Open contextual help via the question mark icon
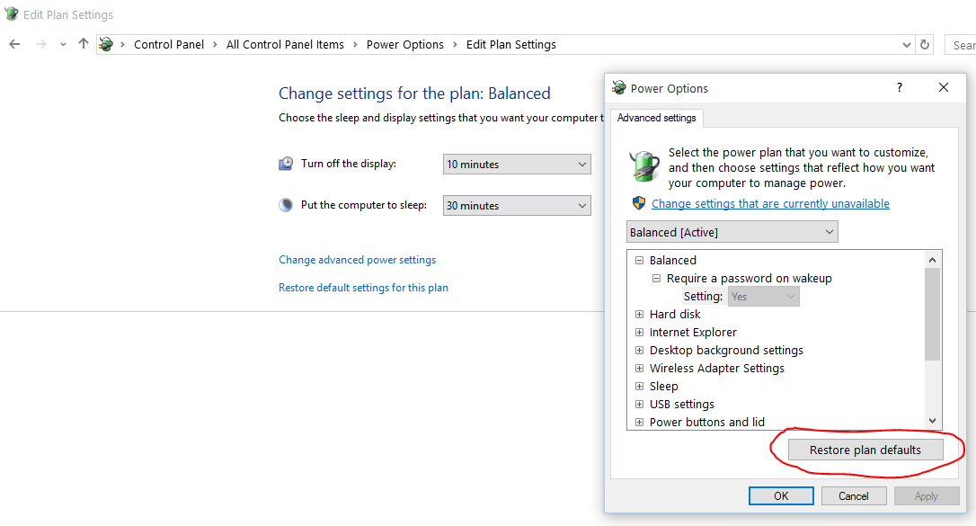The height and width of the screenshot is (526, 976). pos(899,87)
